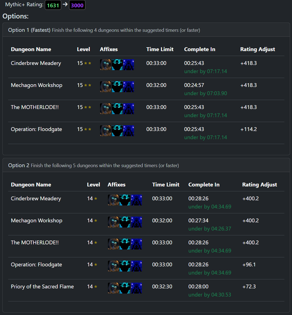Click blue starry affix icon, Option 2 Cinderbrew Meadery

(136, 200)
